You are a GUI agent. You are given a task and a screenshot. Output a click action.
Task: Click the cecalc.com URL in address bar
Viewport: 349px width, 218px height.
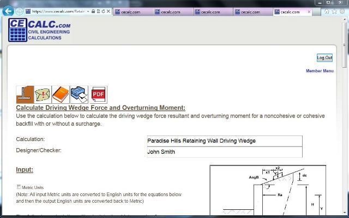58,11
